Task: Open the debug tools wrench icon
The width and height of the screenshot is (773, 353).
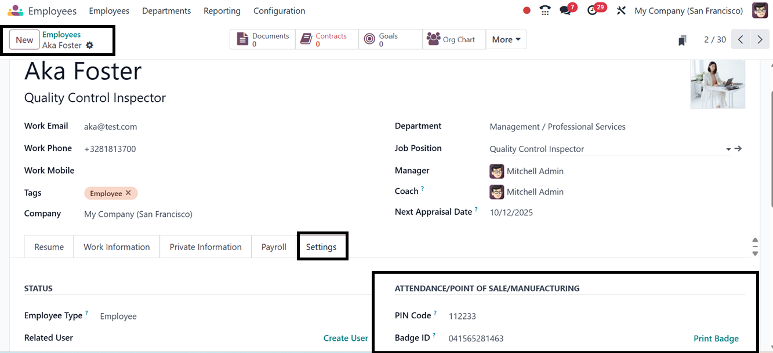Action: click(621, 10)
